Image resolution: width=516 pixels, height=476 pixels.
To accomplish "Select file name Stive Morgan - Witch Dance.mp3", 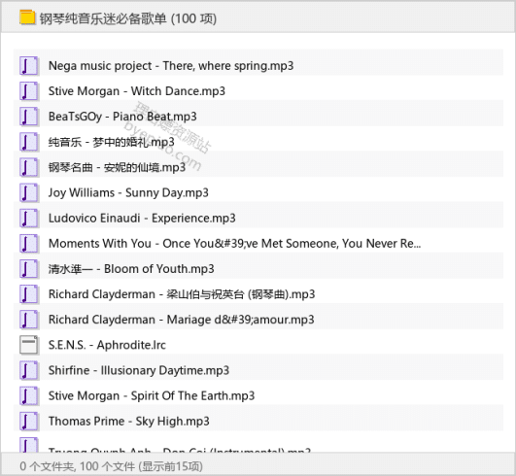I will point(137,91).
